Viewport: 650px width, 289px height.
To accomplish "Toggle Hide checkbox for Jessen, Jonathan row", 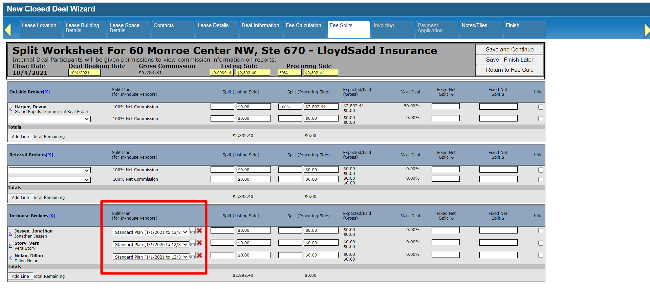I will pyautogui.click(x=541, y=231).
